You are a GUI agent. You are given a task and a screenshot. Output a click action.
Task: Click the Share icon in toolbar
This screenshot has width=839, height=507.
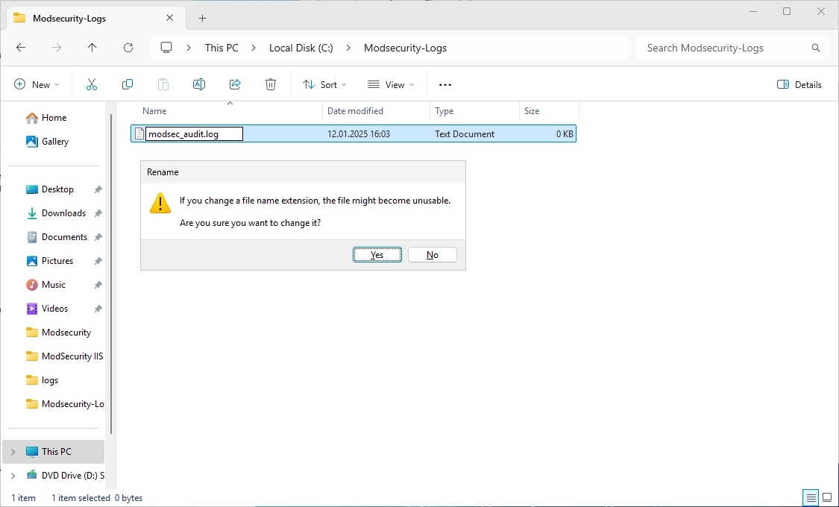[235, 85]
